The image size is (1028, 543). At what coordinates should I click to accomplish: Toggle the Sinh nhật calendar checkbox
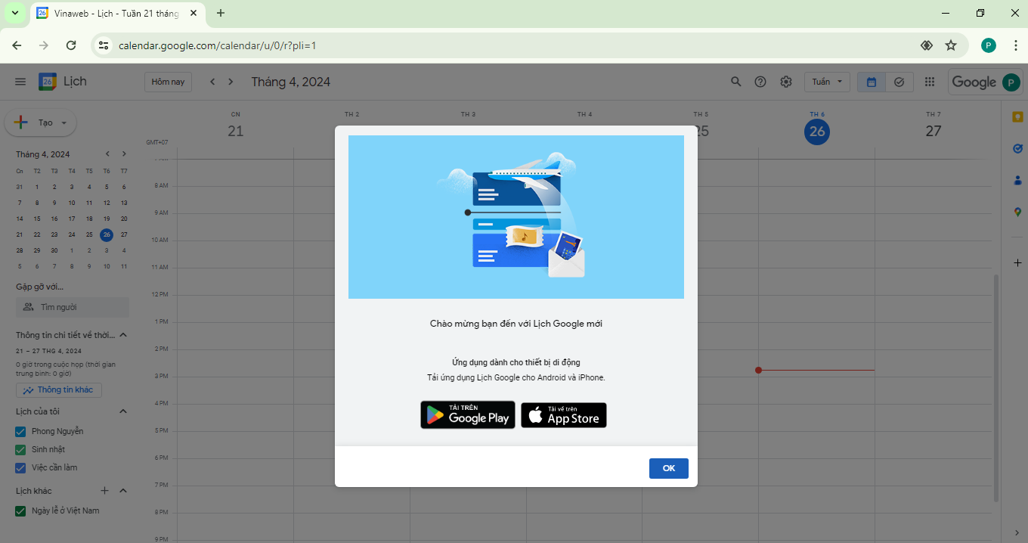pos(21,449)
